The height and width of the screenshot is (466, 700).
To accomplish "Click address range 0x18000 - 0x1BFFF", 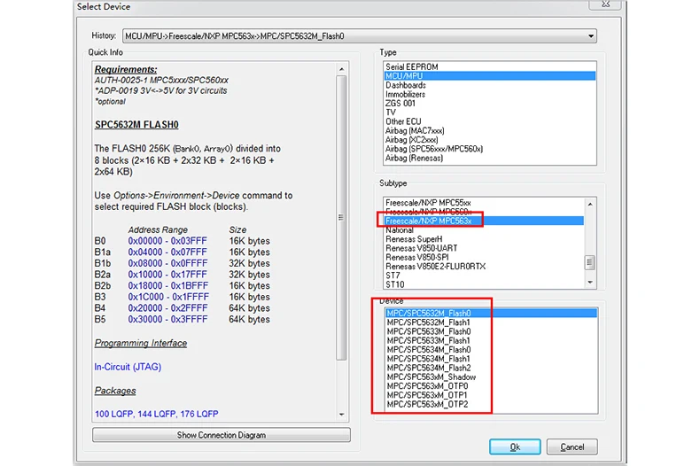I will 167,285.
